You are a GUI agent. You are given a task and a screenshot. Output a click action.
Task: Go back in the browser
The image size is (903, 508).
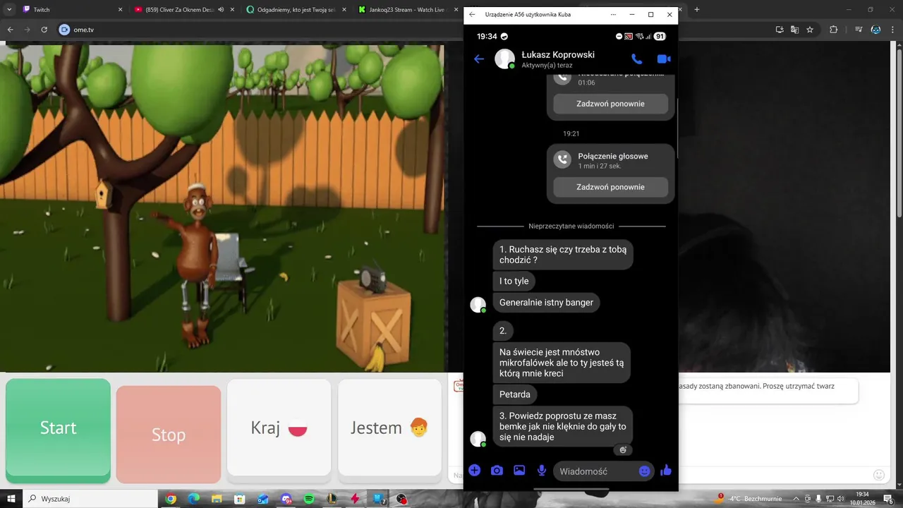(x=11, y=30)
